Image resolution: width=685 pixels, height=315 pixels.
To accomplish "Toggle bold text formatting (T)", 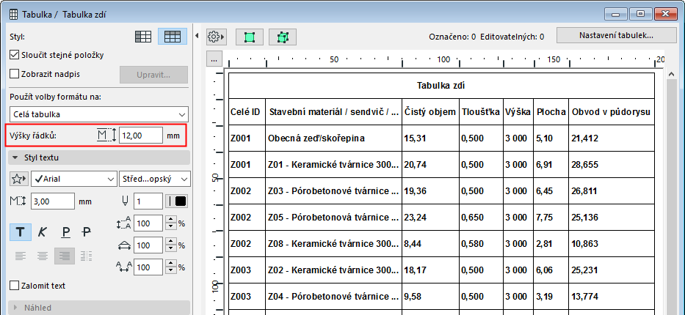I will pos(21,231).
